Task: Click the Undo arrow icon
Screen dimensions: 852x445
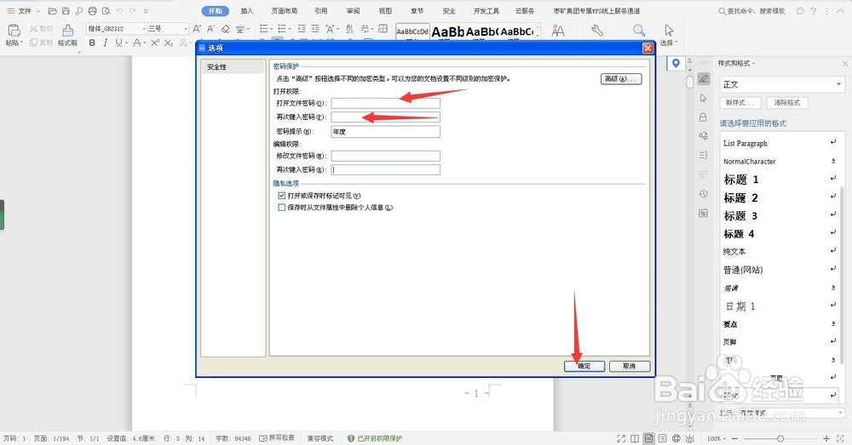Action: pos(119,11)
